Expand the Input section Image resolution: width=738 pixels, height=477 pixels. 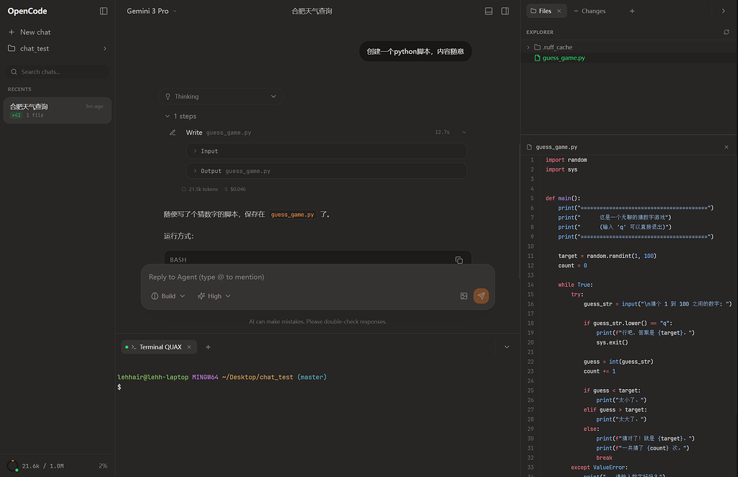tap(327, 151)
